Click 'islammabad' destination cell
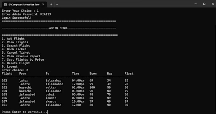The image size is (216, 114). tap(54, 84)
